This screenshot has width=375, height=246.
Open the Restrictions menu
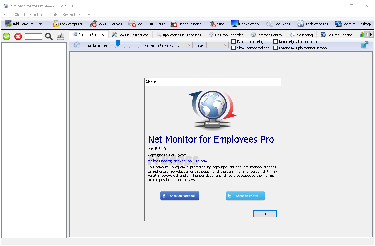[72, 14]
